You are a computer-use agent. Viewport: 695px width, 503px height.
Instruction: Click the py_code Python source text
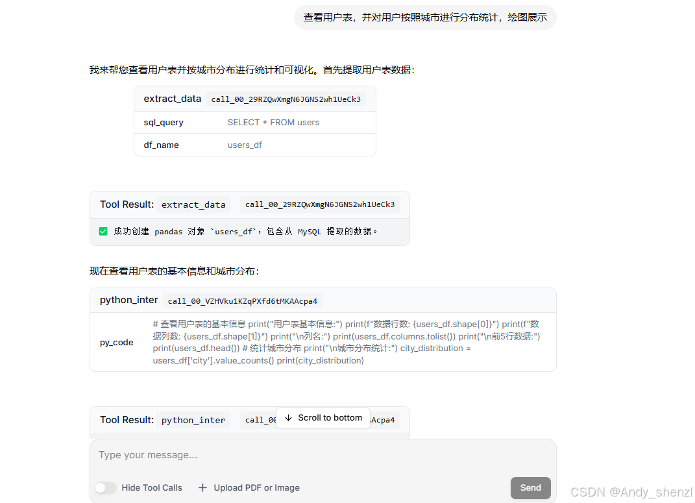pos(347,342)
